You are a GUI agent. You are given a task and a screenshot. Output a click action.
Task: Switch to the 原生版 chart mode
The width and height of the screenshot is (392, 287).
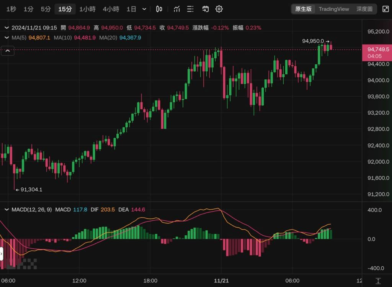point(303,9)
